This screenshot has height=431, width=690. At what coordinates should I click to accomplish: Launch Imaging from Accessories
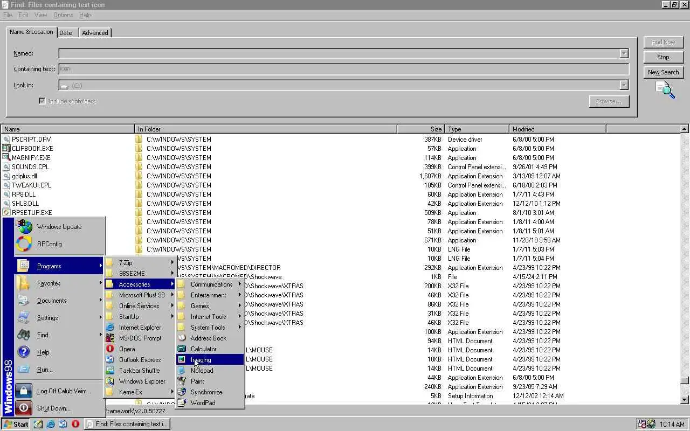click(210, 360)
